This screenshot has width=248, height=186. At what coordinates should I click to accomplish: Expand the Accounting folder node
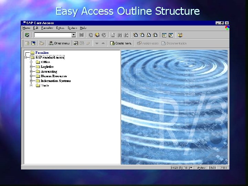pyautogui.click(x=31, y=72)
